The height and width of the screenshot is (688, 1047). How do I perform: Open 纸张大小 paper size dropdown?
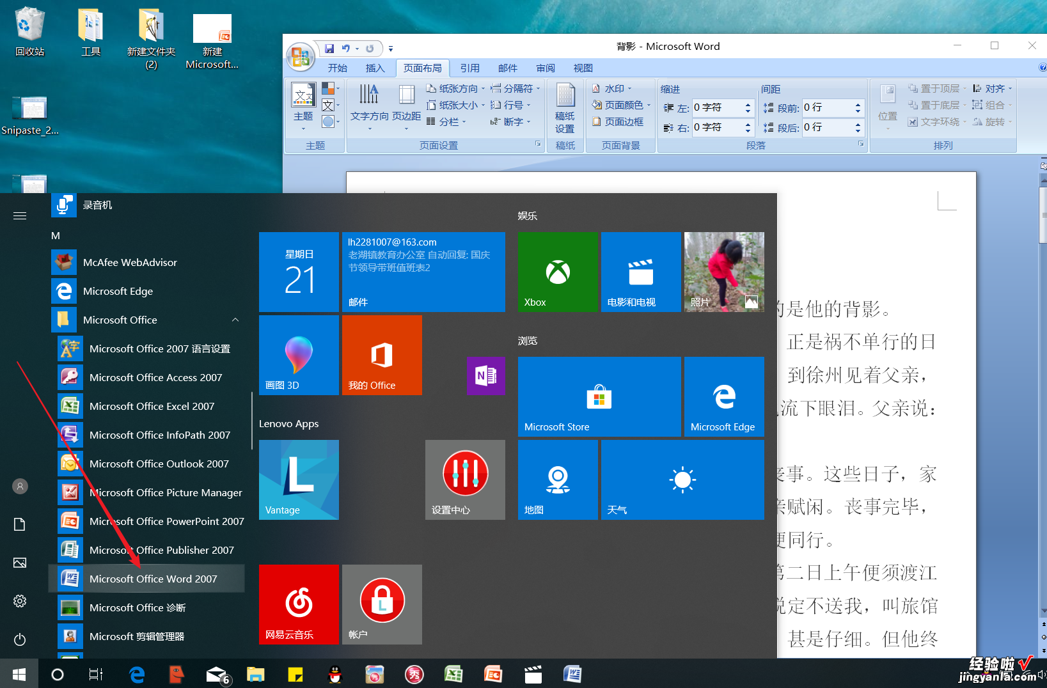click(x=456, y=105)
